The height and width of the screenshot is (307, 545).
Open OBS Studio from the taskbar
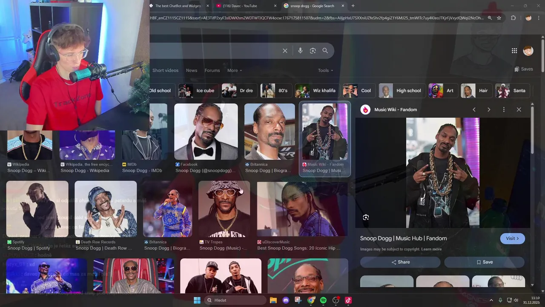(x=336, y=300)
